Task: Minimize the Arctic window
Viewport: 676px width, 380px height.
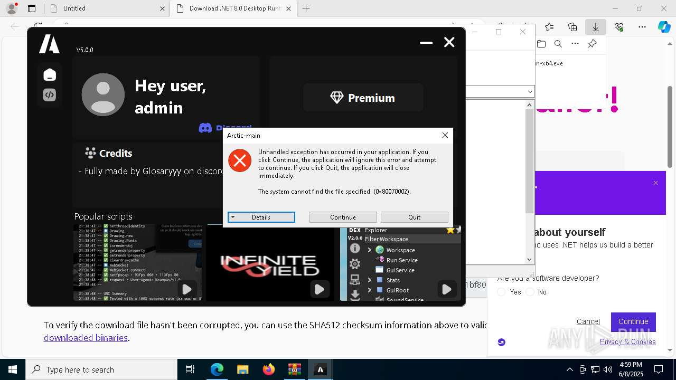Action: (x=426, y=42)
